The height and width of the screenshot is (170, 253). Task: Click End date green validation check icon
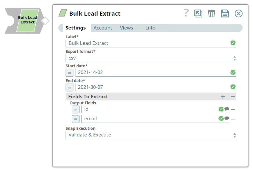pyautogui.click(x=233, y=87)
